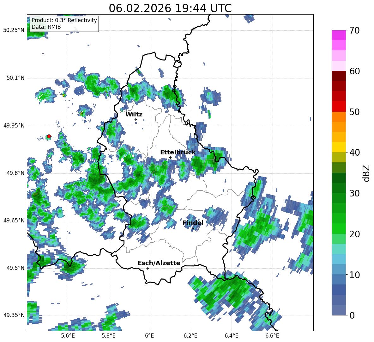This screenshot has height=342, width=374.
Task: Click the 60 tick on the colorbar
Action: click(x=354, y=71)
